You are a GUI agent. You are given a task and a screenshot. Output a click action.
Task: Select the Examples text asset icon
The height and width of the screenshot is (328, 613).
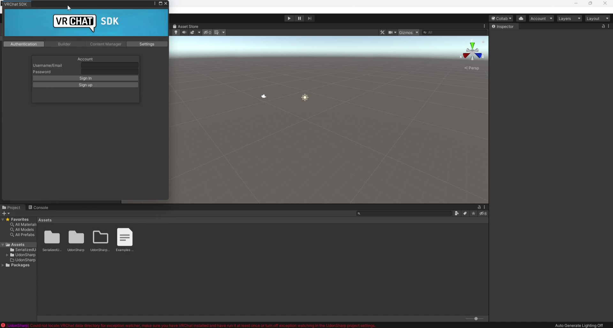pos(125,237)
